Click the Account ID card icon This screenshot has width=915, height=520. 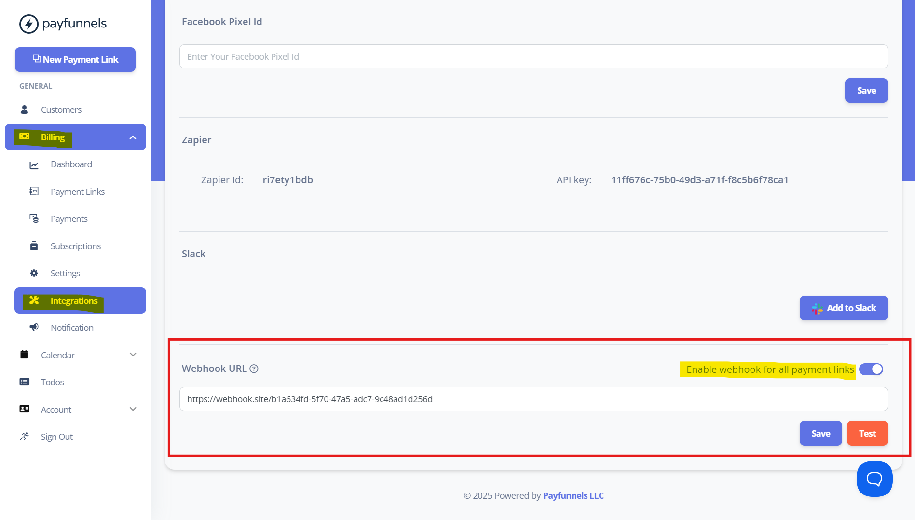point(24,409)
